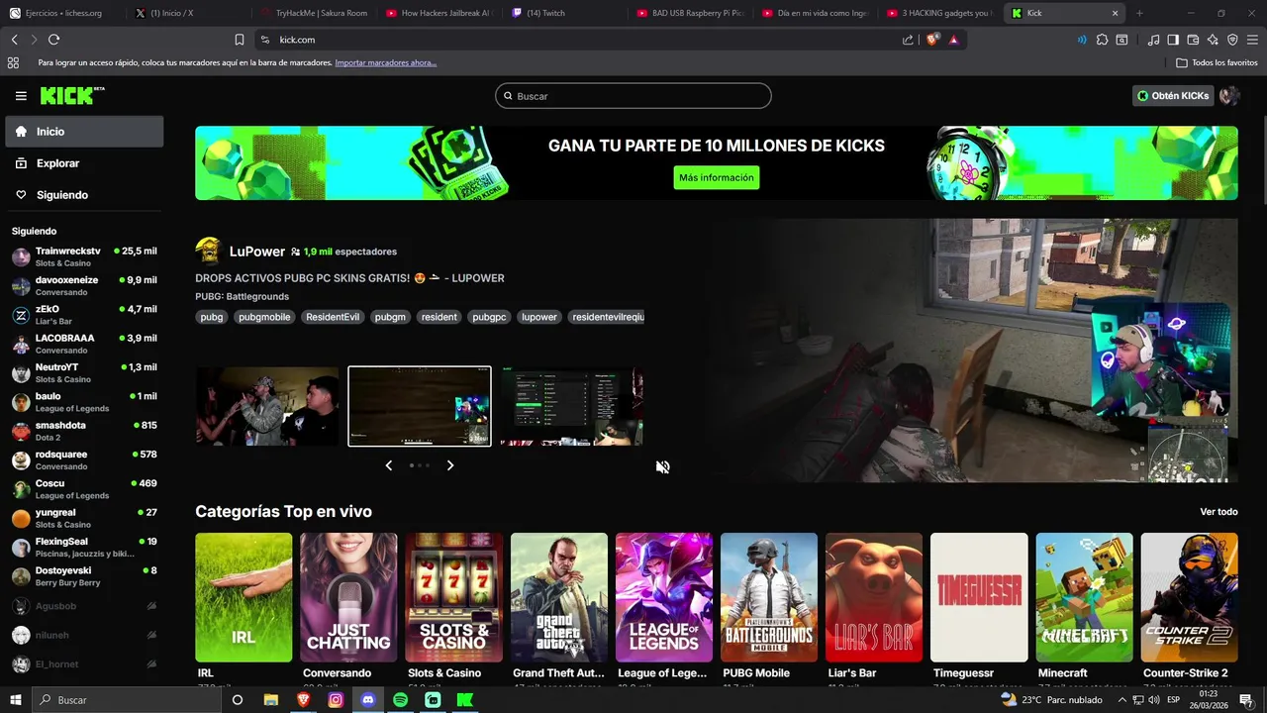Open Leo AI sparkle icon
1267x713 pixels.
click(1213, 40)
